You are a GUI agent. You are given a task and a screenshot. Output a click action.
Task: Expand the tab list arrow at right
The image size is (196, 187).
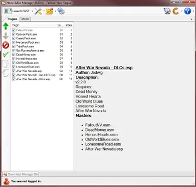coord(191,19)
